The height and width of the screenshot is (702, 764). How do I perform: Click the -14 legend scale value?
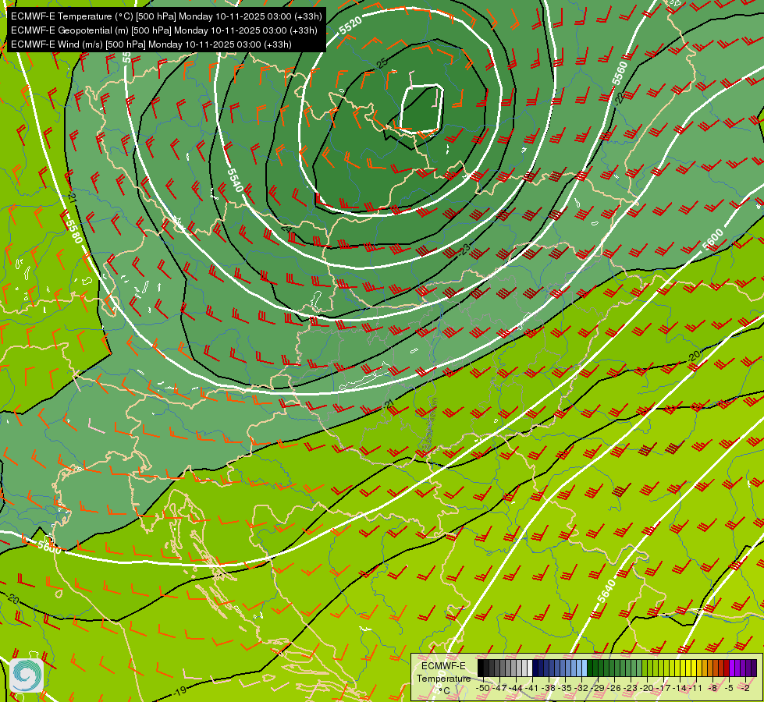tap(680, 688)
